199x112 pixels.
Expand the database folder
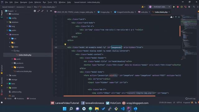(x=7, y=22)
